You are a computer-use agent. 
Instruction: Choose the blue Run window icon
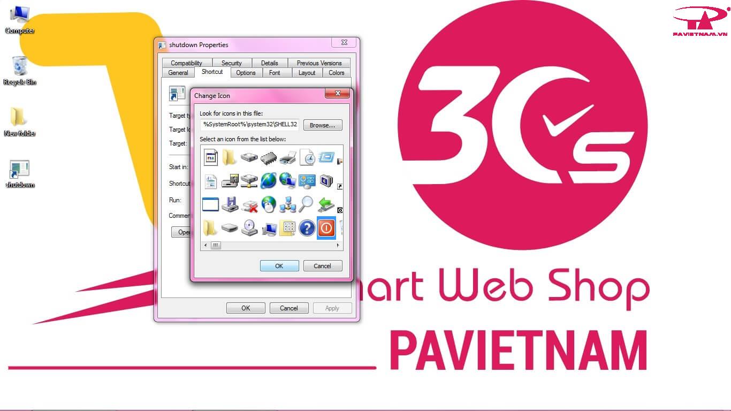coord(326,157)
